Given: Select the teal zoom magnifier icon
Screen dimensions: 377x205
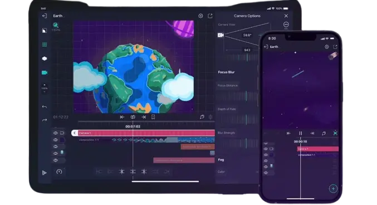Looking at the screenshot, I should (56, 25).
